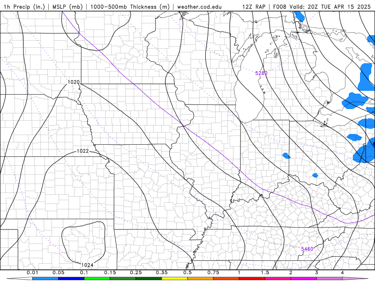Pick the orange 0.5–0.75 legend swatch
The image size is (375, 281).
point(201,279)
